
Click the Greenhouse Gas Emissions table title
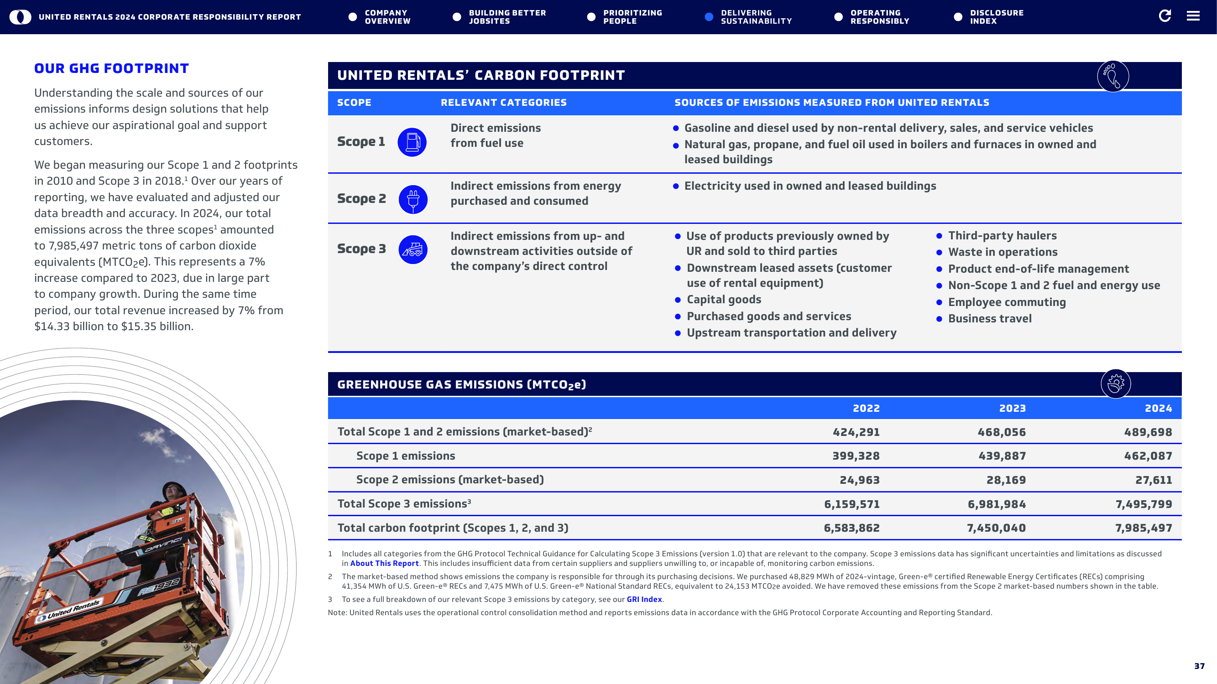tap(462, 384)
